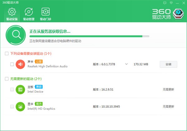Minimize the 360驱动大师 window
Screen dimensions: 187x131
pos(177,3)
